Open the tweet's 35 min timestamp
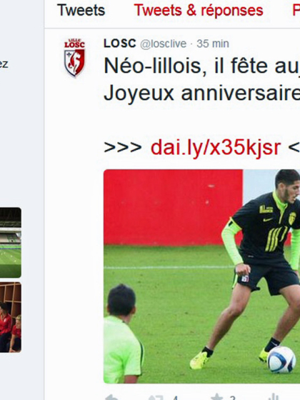The image size is (300, 400). [213, 44]
